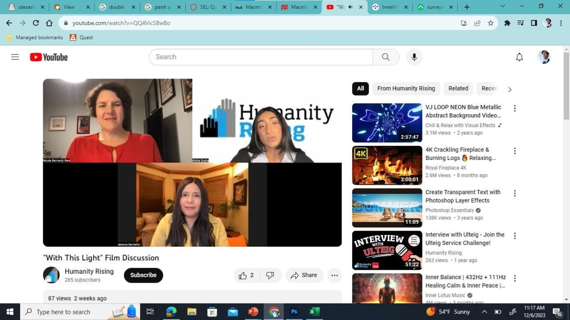Open Excel from the taskbar
Screen dimensions: 570x320
[314, 312]
